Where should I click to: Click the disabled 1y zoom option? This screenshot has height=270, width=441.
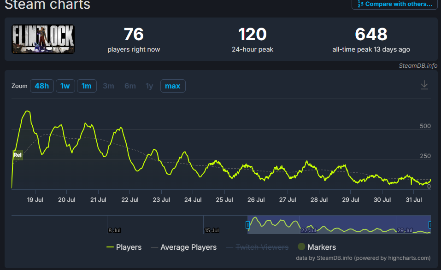[x=149, y=86]
